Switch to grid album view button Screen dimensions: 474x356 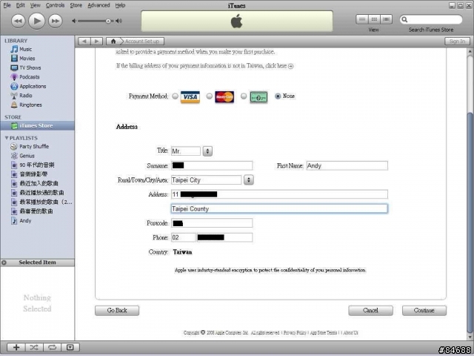[374, 19]
